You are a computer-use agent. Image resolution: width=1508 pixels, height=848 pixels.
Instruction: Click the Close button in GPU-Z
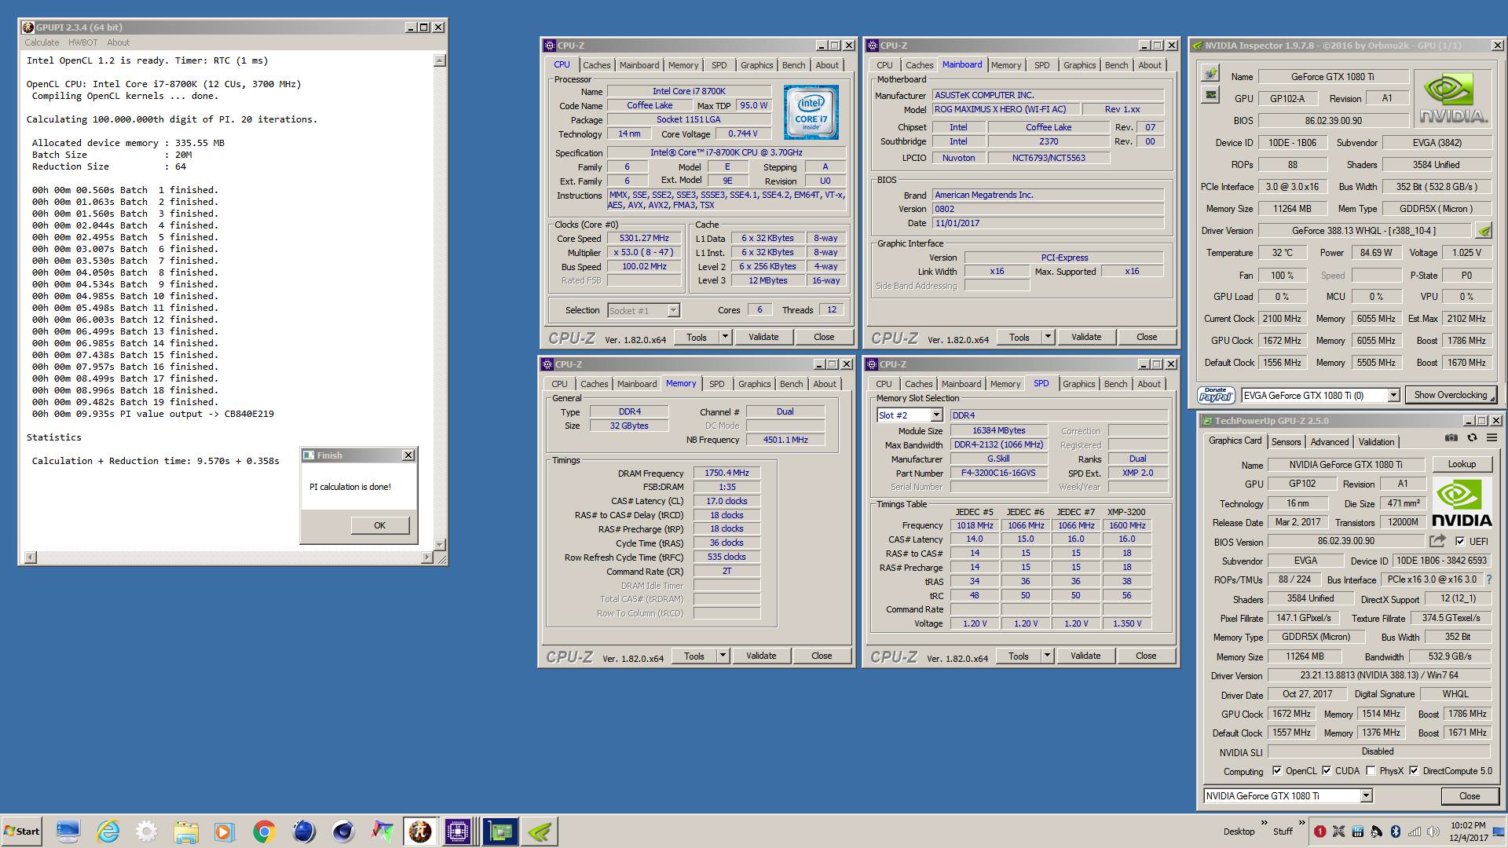coord(1470,795)
